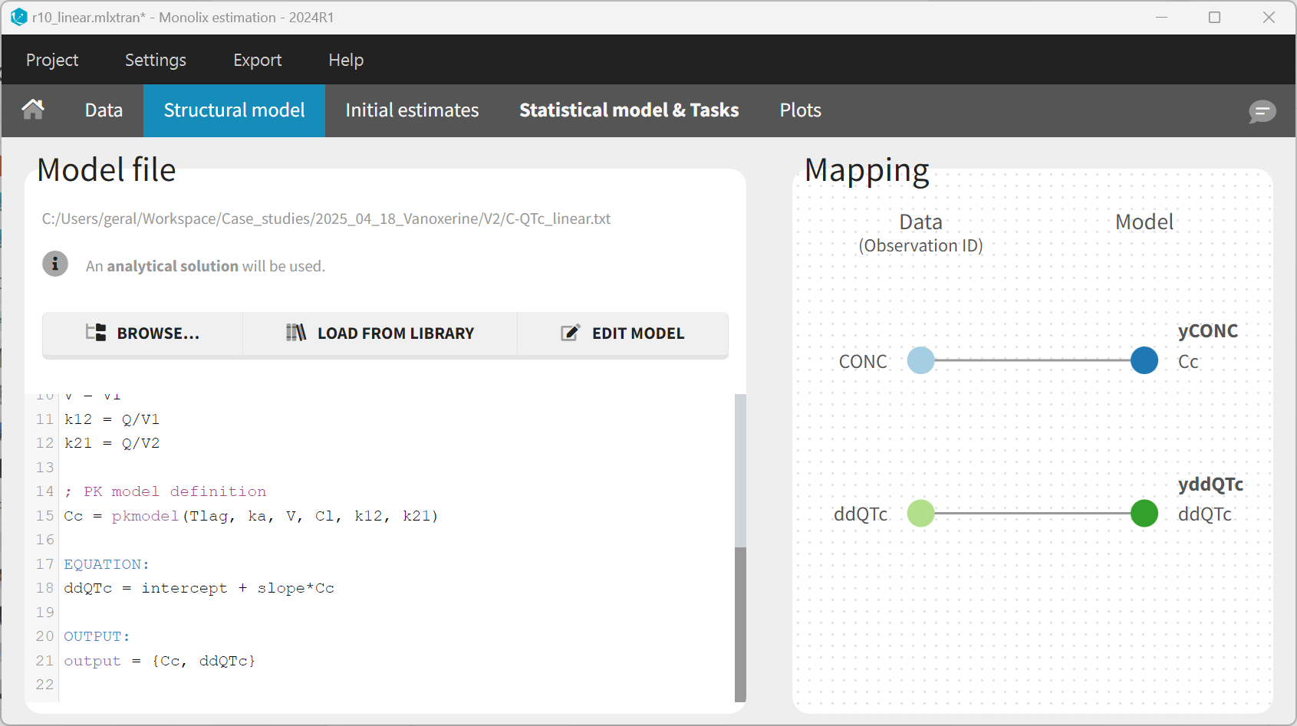
Task: Open the Help menu
Action: point(346,60)
